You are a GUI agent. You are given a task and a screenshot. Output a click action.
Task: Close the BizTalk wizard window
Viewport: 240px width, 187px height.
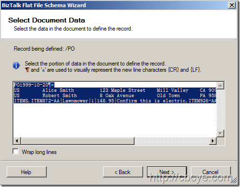pyautogui.click(x=232, y=5)
